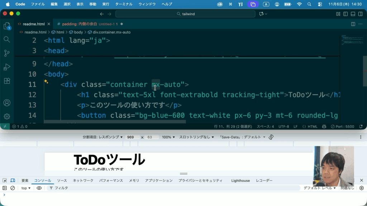Image resolution: width=367 pixels, height=206 pixels.
Task: Toggle the console sidebar panel
Action: coord(5,188)
